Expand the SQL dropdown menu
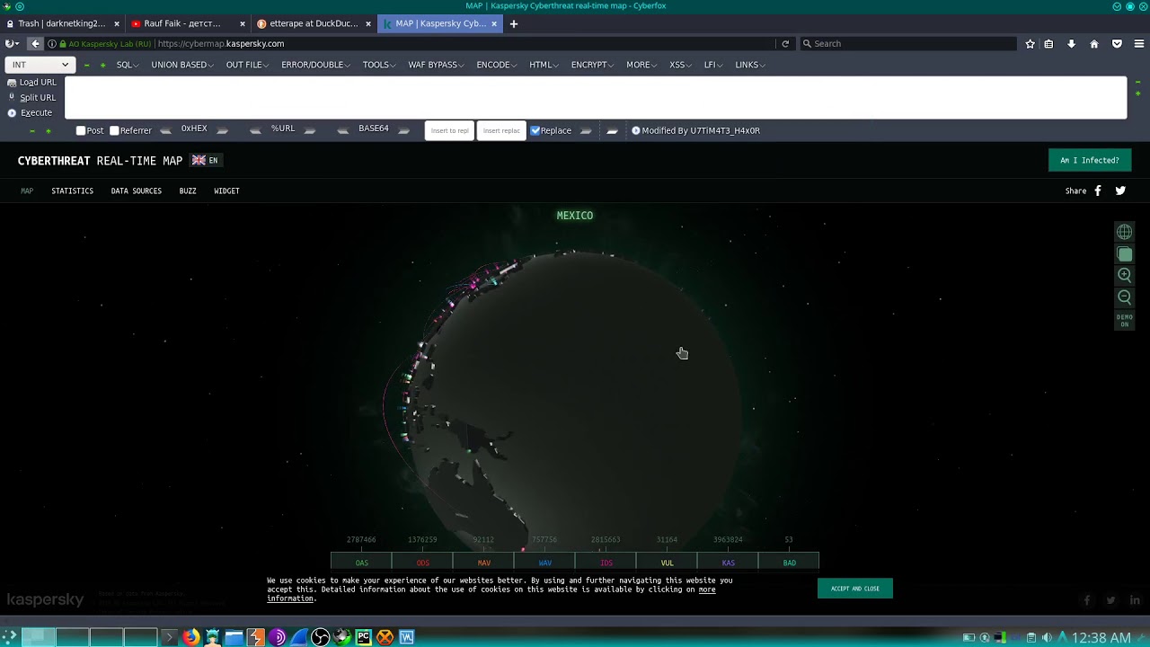The width and height of the screenshot is (1150, 647). [x=127, y=65]
